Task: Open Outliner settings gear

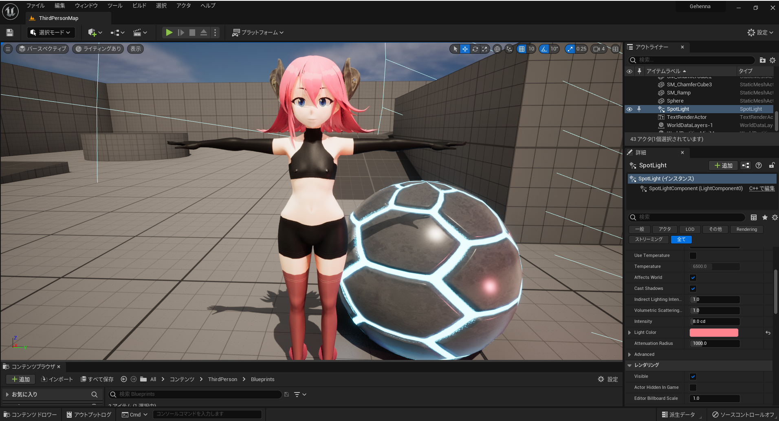Action: coord(772,60)
